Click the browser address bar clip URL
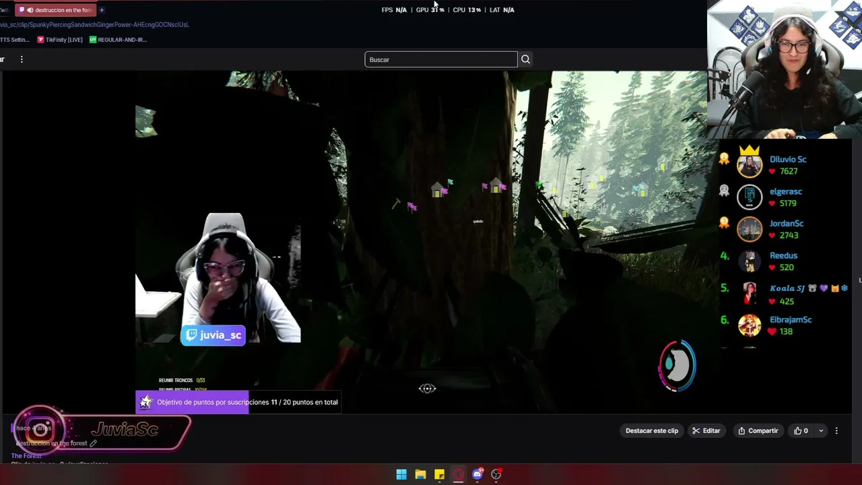Viewport: 862px width, 485px height. pyautogui.click(x=94, y=25)
